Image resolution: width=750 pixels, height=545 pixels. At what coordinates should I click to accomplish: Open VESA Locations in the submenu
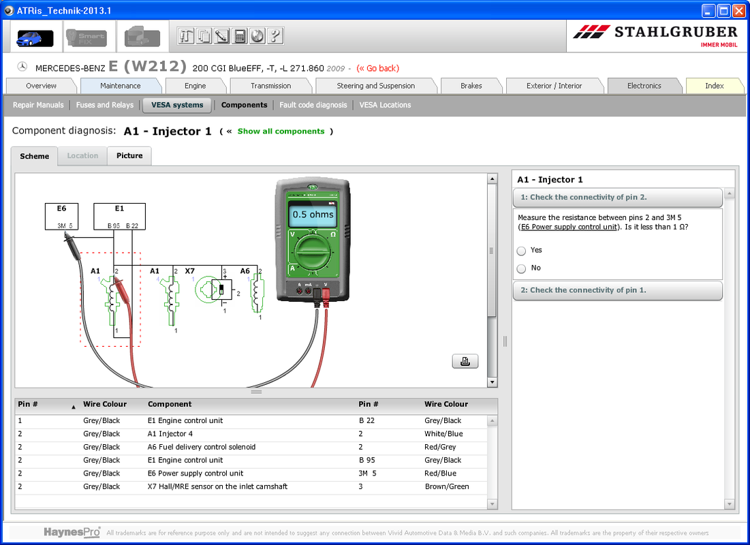385,105
